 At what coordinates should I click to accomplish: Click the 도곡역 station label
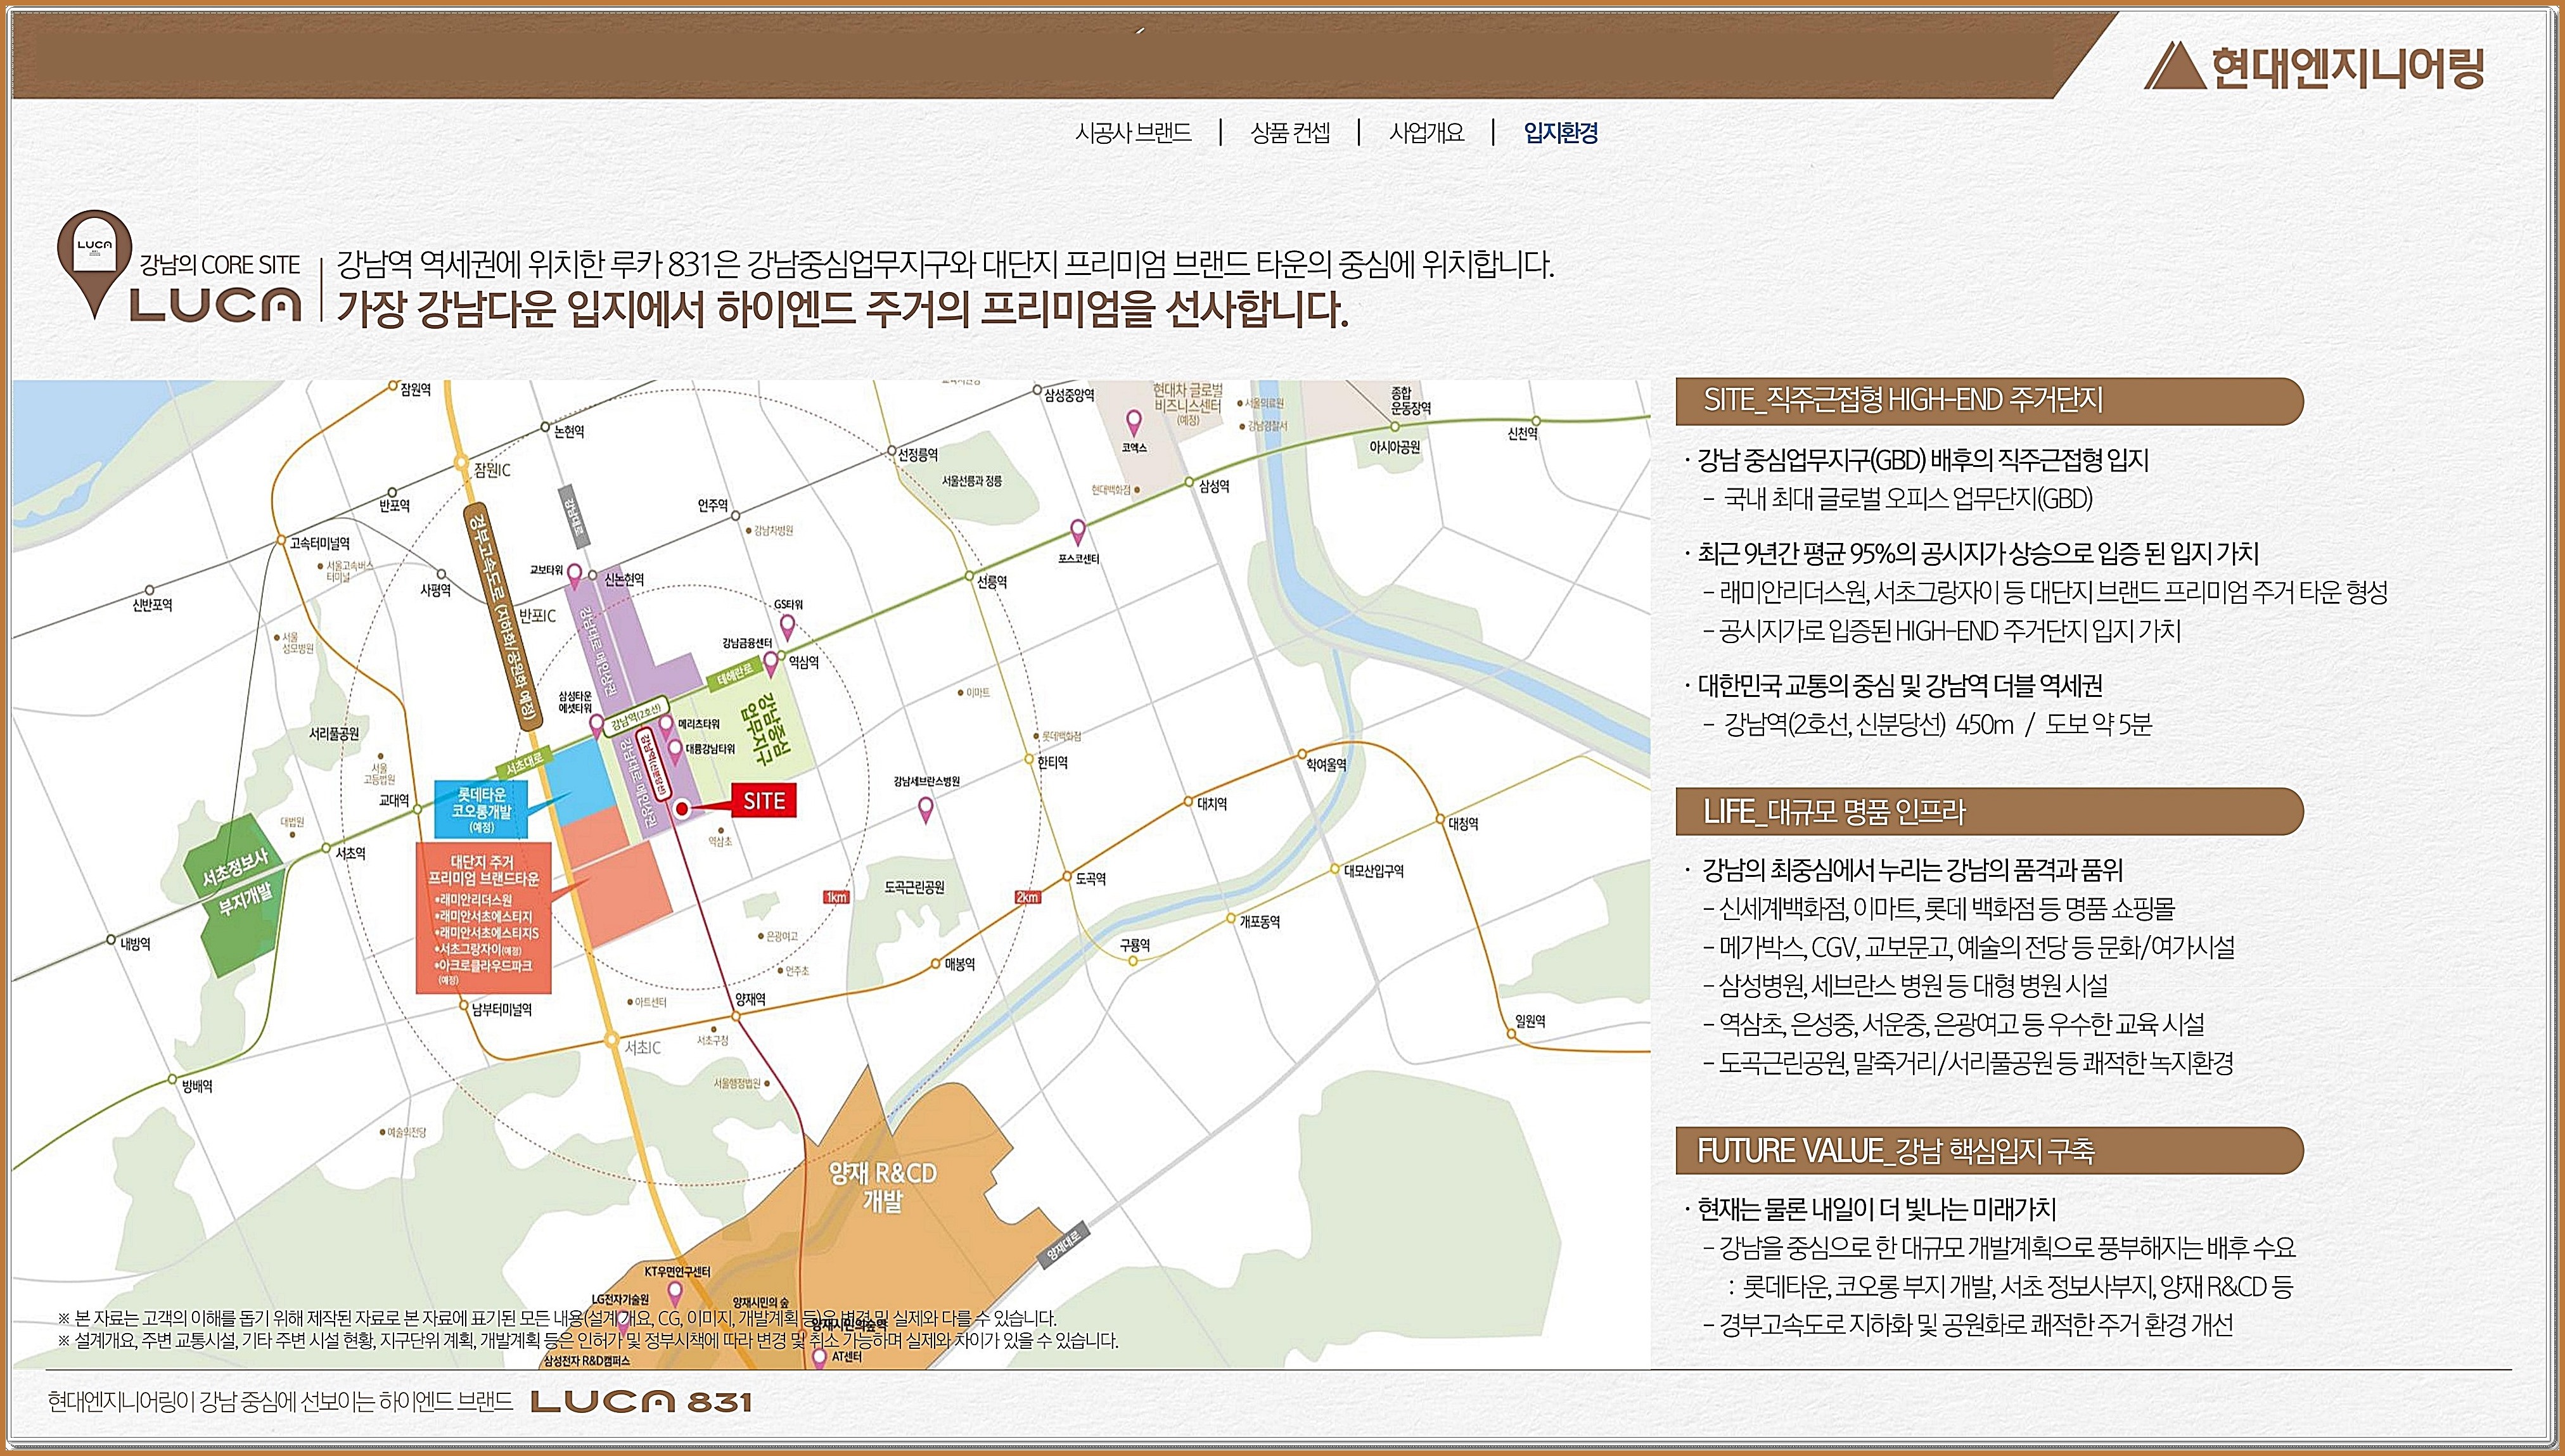tap(1091, 878)
